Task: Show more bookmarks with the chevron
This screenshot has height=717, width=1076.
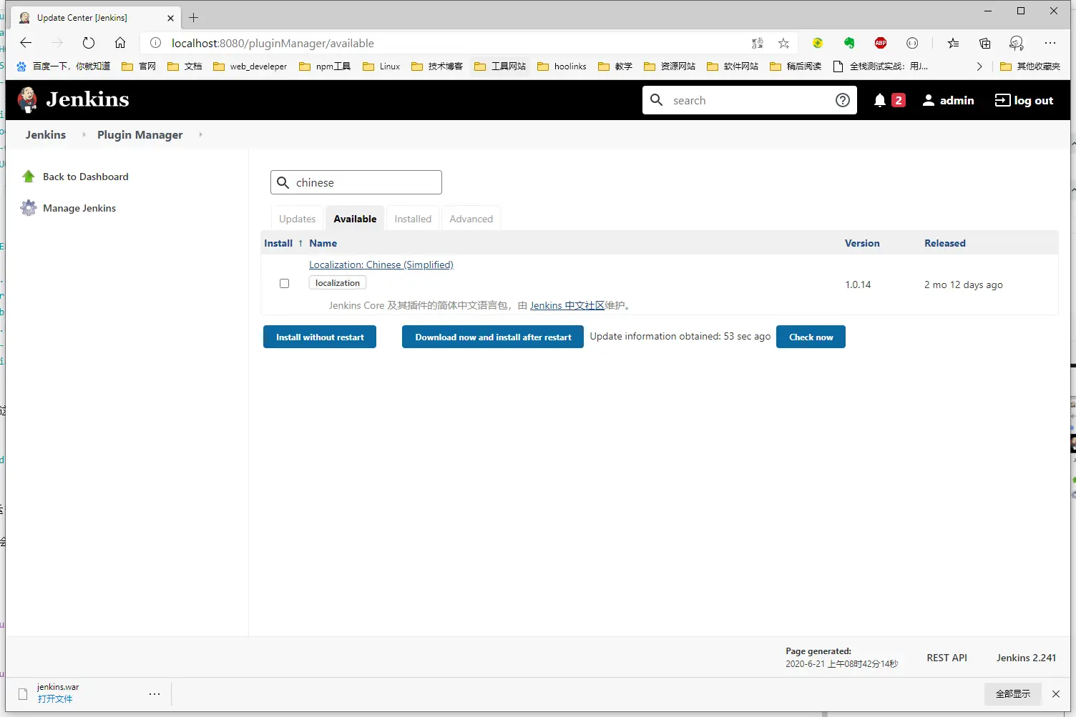Action: 979,66
